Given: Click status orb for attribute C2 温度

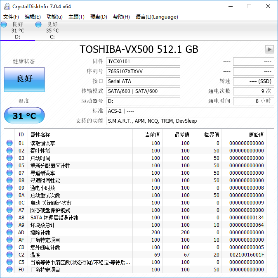Looking at the screenshot, I should tap(9, 255).
